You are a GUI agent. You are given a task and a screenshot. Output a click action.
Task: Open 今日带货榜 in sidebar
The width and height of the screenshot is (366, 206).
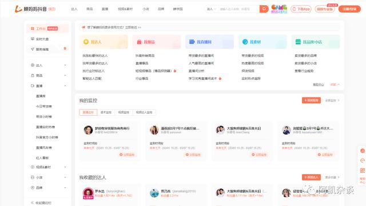coord(44,106)
